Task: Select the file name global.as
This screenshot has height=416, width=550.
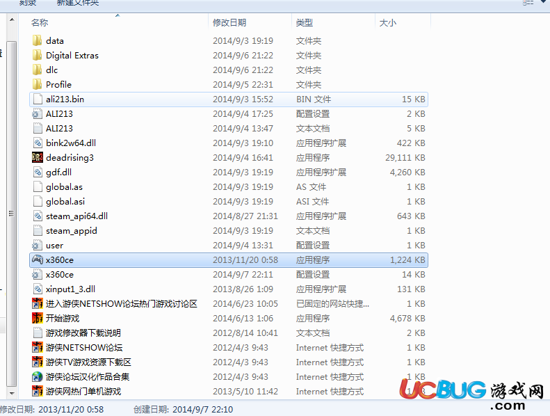Action: click(x=64, y=187)
